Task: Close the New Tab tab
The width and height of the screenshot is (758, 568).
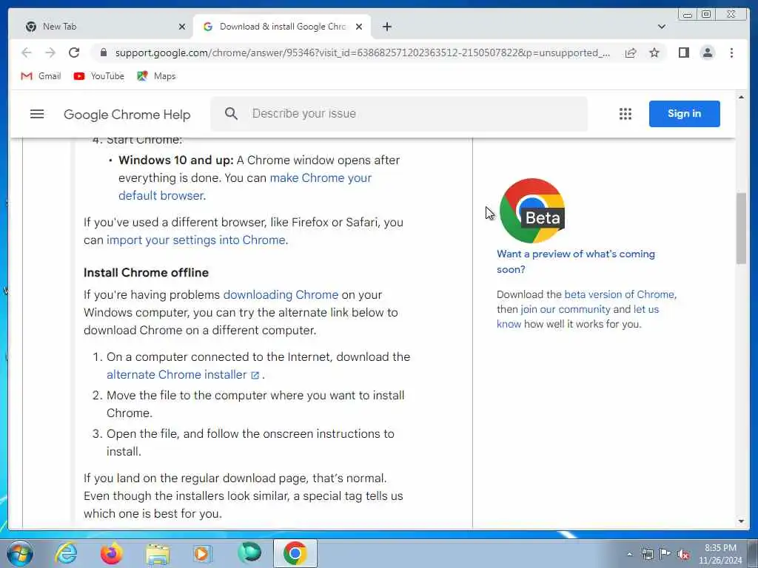Action: tap(182, 27)
